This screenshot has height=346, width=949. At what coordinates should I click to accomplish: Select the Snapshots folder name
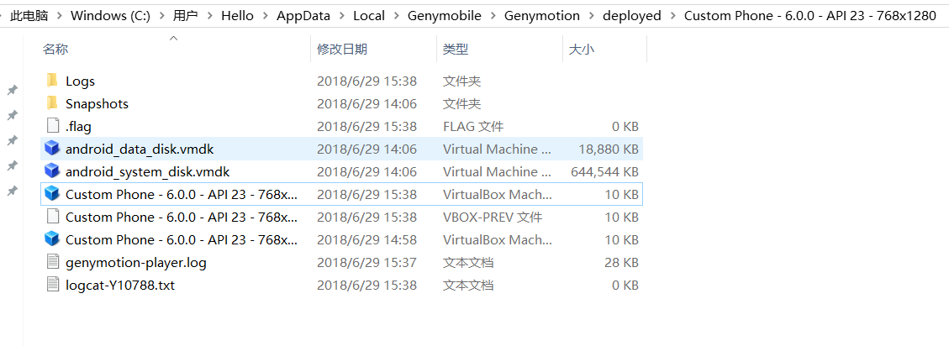click(97, 103)
